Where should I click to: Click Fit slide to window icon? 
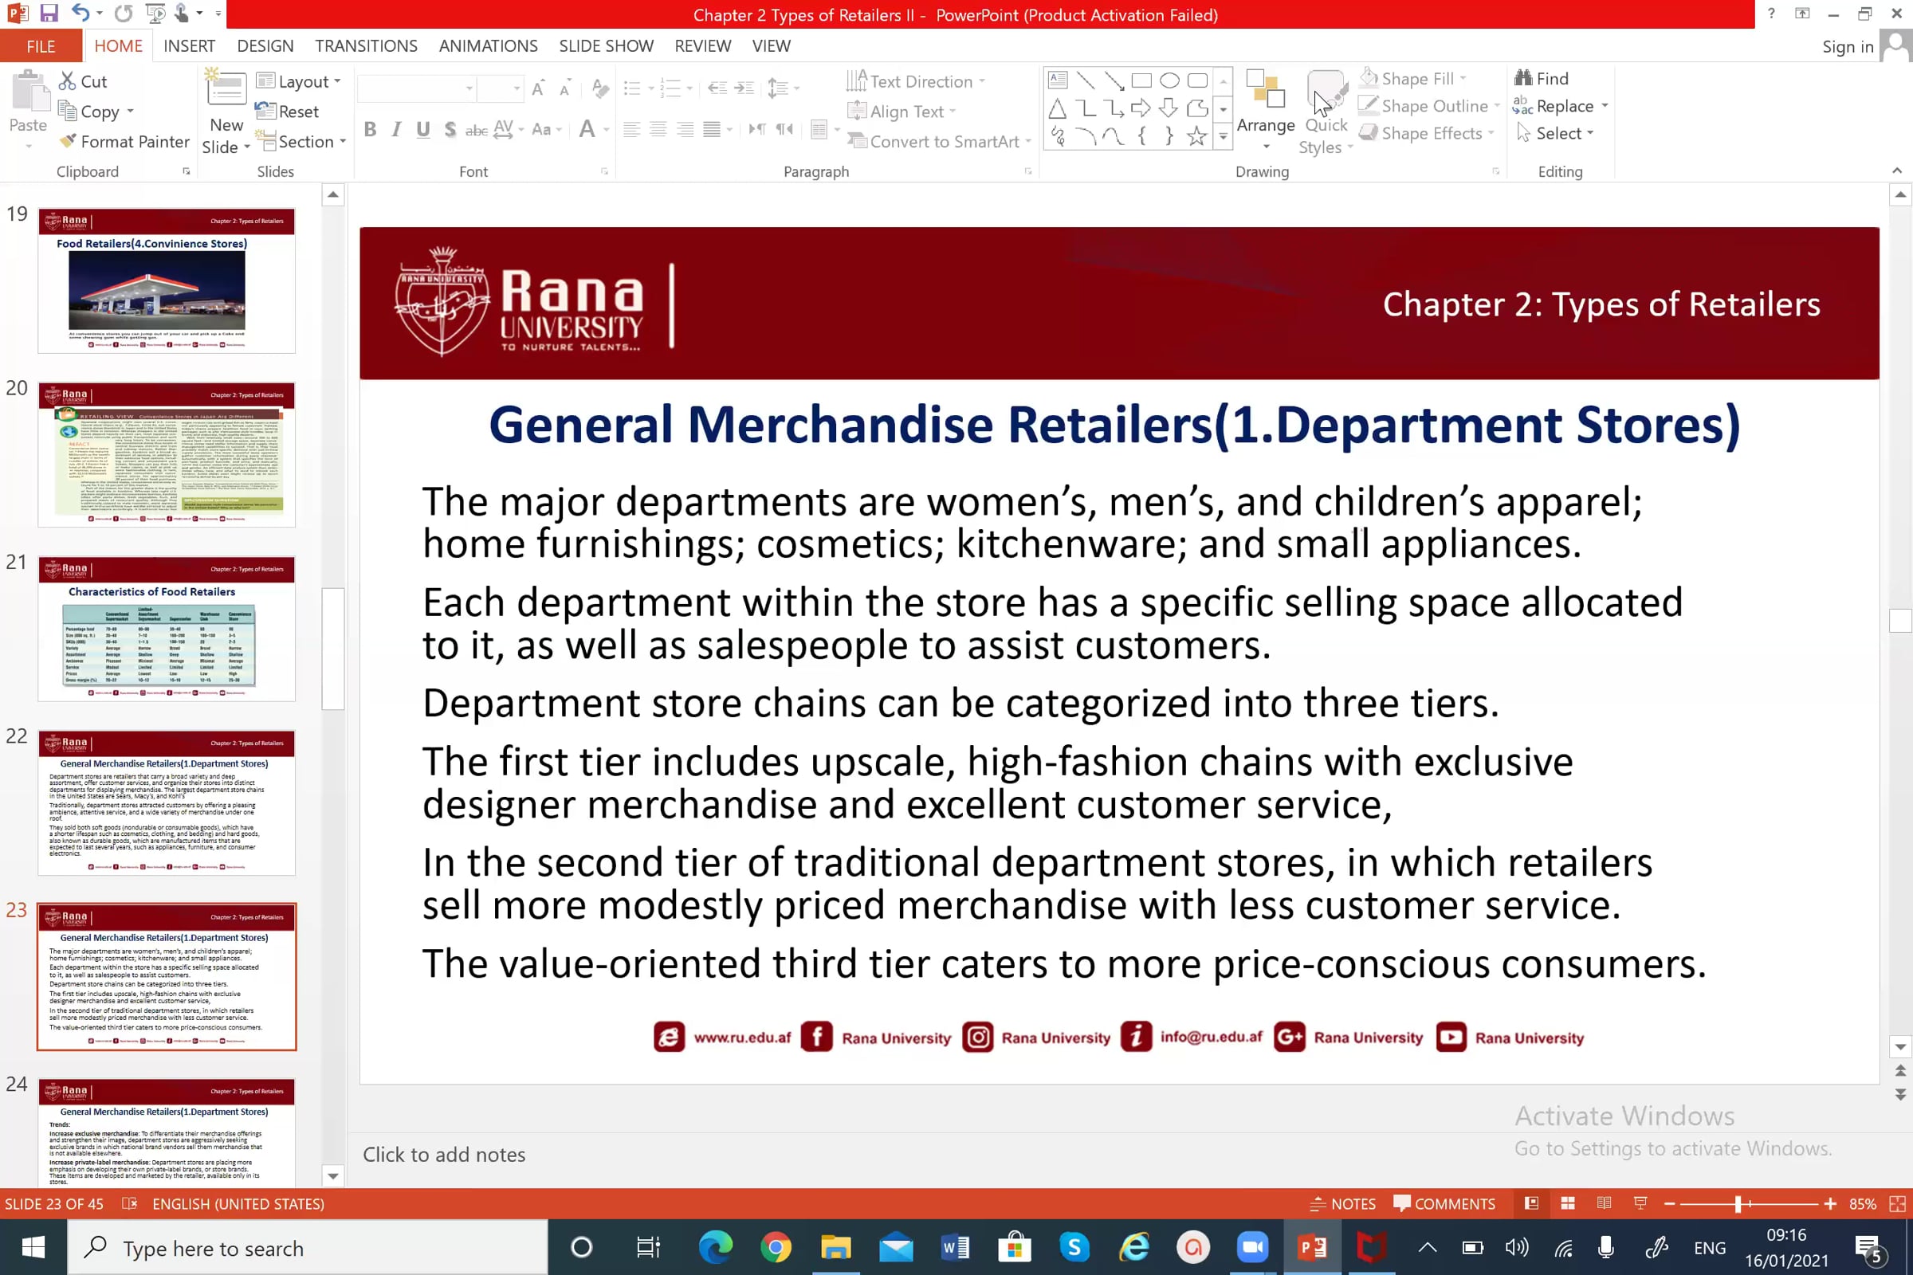[x=1897, y=1203]
